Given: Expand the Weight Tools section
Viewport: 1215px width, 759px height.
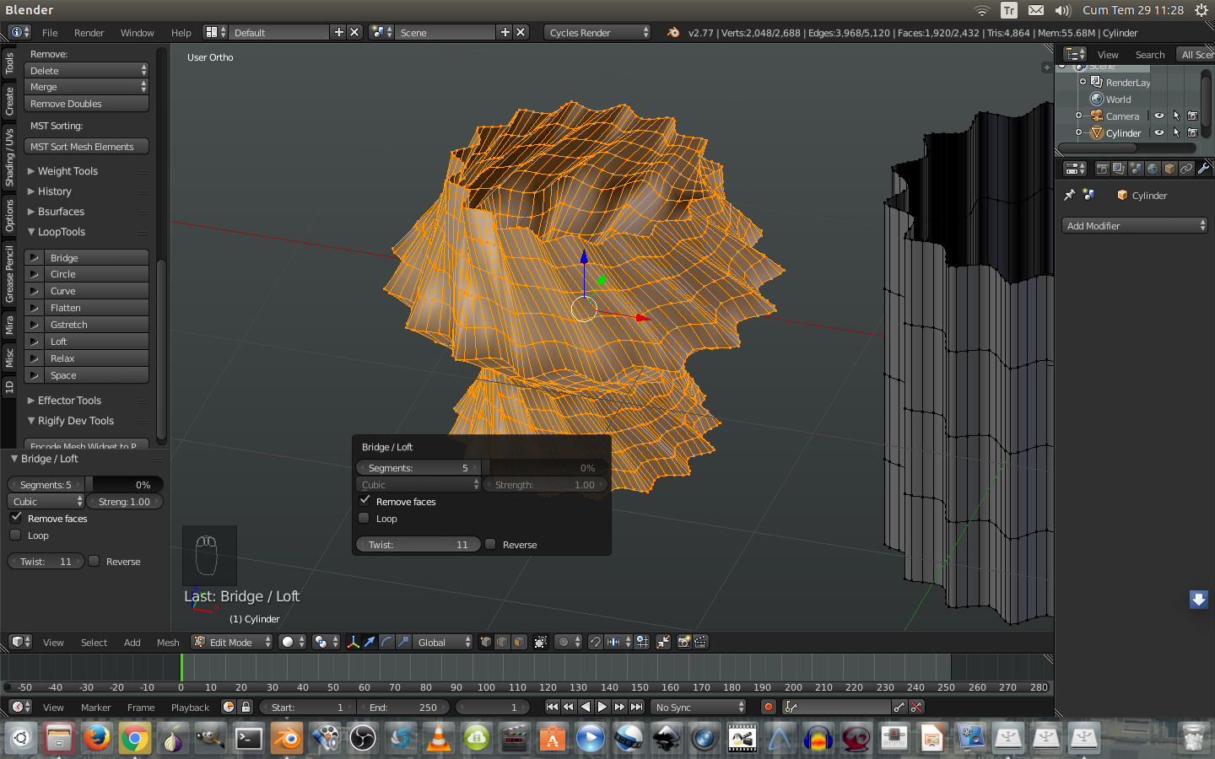Looking at the screenshot, I should pos(67,171).
